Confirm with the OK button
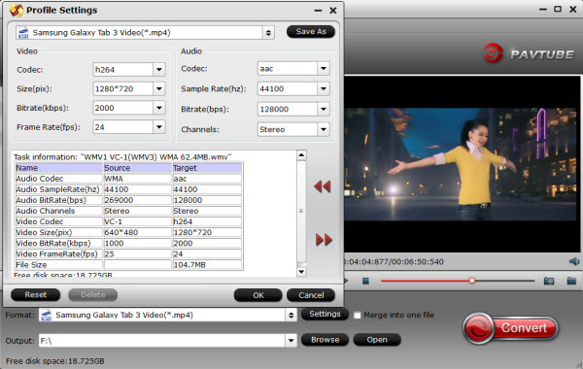583x369 pixels. [x=258, y=295]
